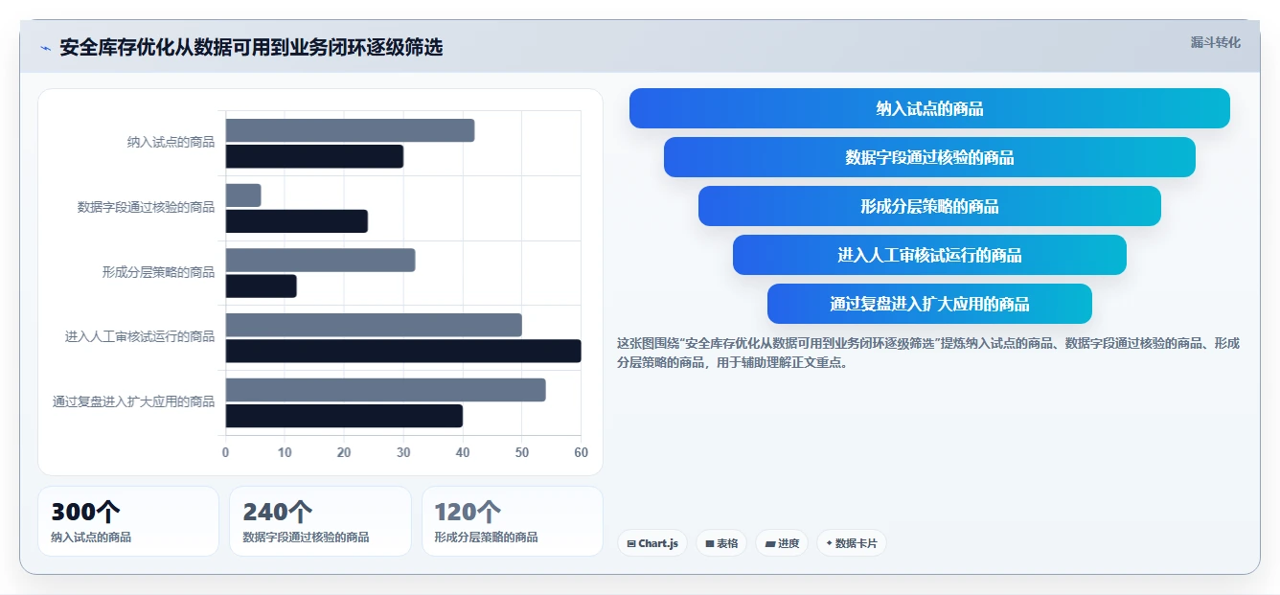Click the x-axis tick value 40

463,452
